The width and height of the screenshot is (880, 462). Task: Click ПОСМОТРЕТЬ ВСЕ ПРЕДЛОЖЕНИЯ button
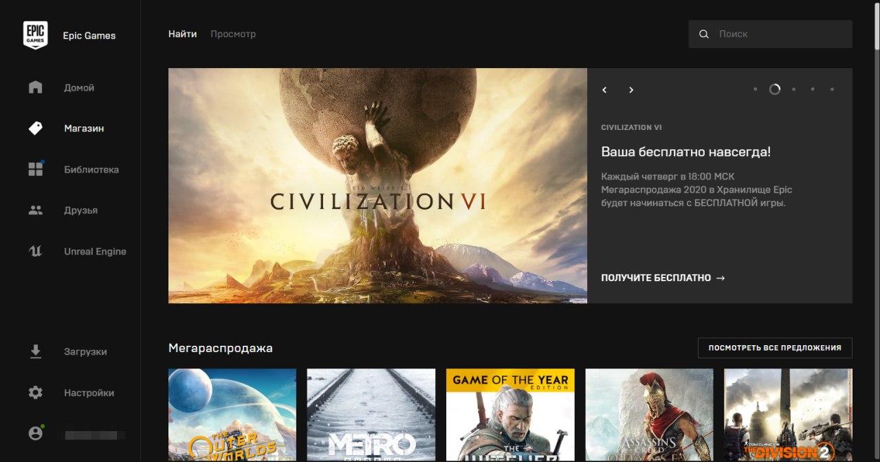point(775,348)
